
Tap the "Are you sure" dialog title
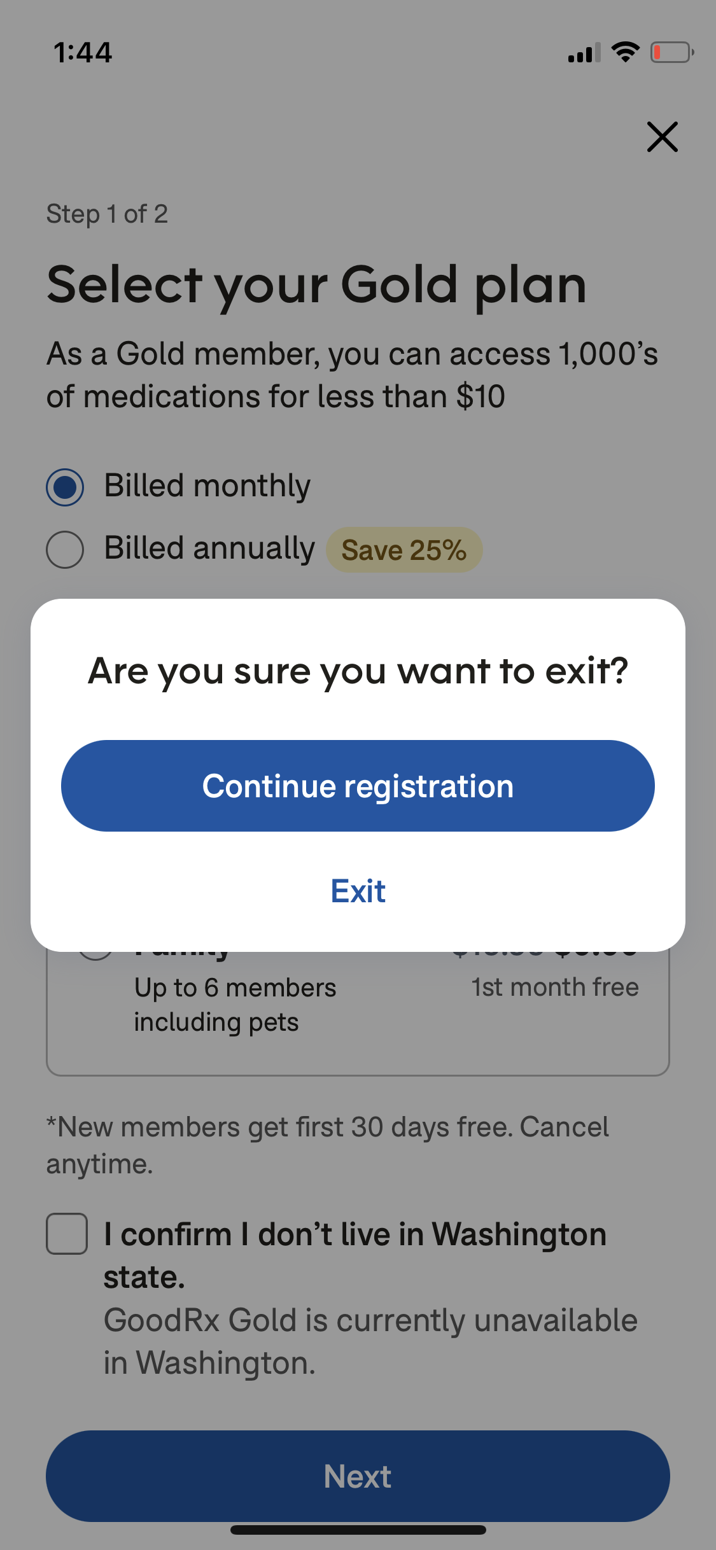pos(358,671)
